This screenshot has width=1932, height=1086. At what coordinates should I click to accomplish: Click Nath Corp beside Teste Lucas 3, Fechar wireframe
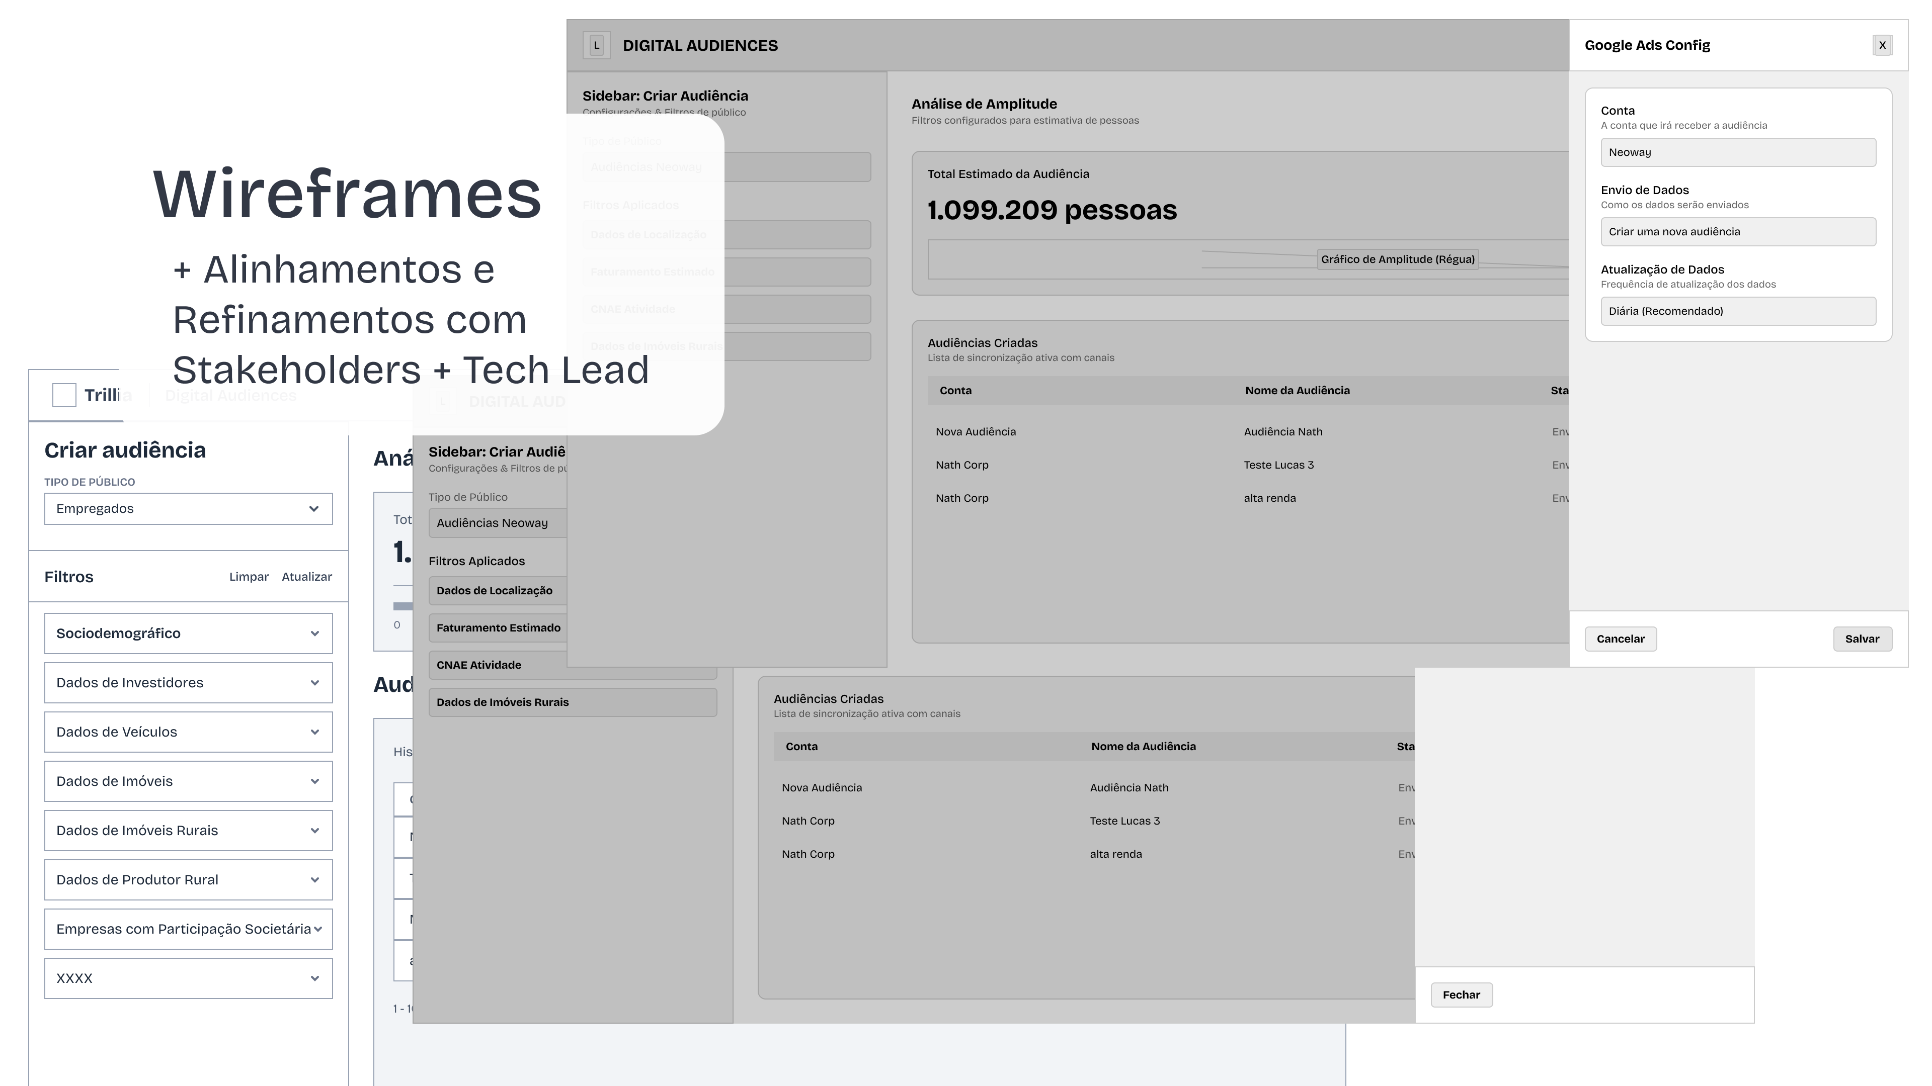(x=809, y=821)
